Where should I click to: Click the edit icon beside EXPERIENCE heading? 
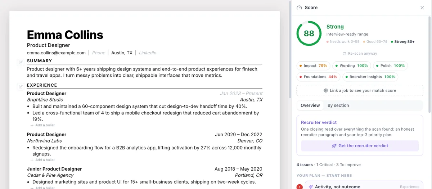click(x=21, y=86)
